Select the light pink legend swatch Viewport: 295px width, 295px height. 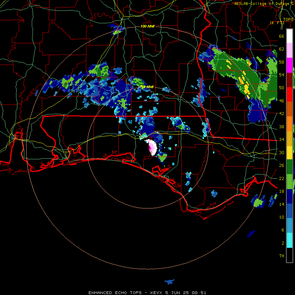click(x=289, y=50)
